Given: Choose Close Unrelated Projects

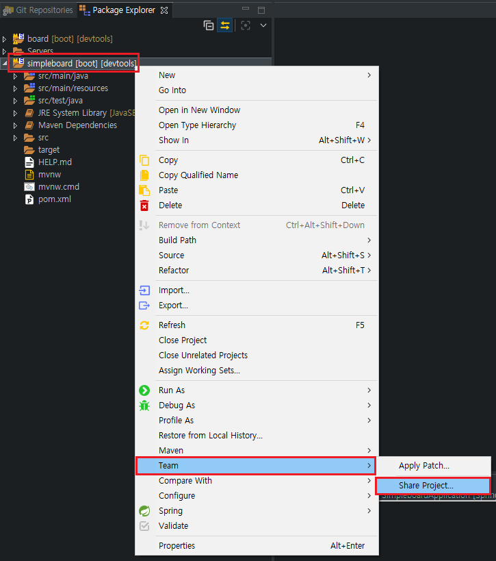Looking at the screenshot, I should tap(257, 355).
